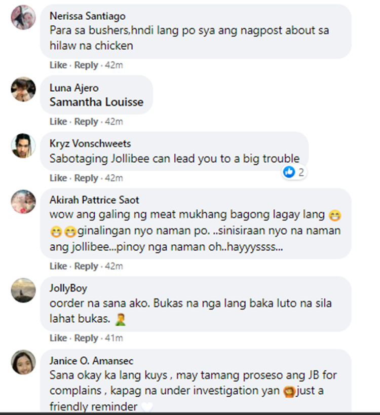380x415 pixels.
Task: Reply to JollyBoy's comment
Action: coord(86,338)
